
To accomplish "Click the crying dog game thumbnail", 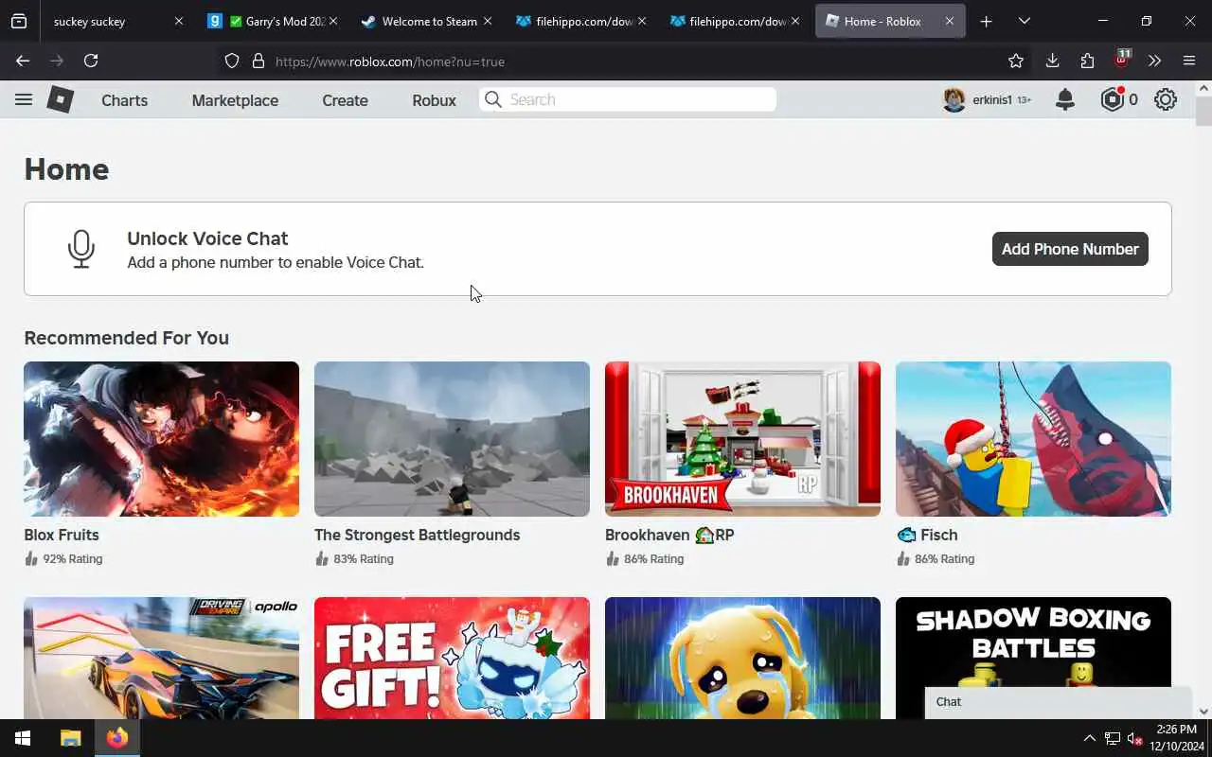I will click(742, 658).
